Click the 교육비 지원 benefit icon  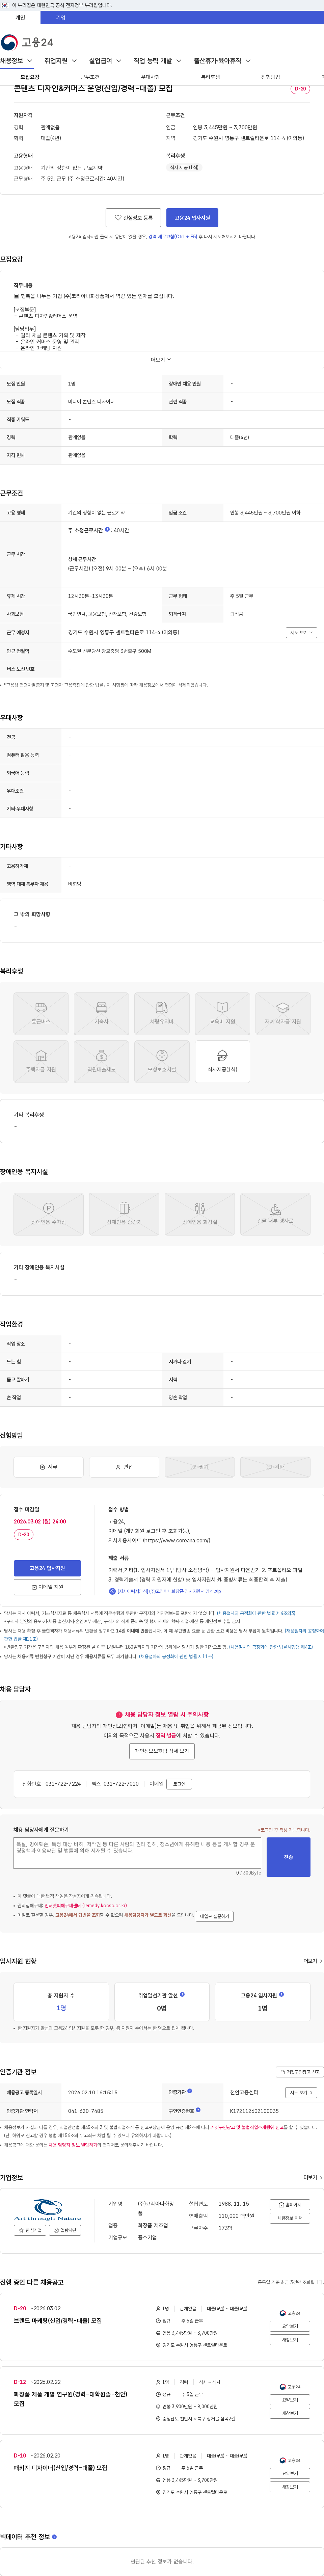pyautogui.click(x=222, y=1013)
